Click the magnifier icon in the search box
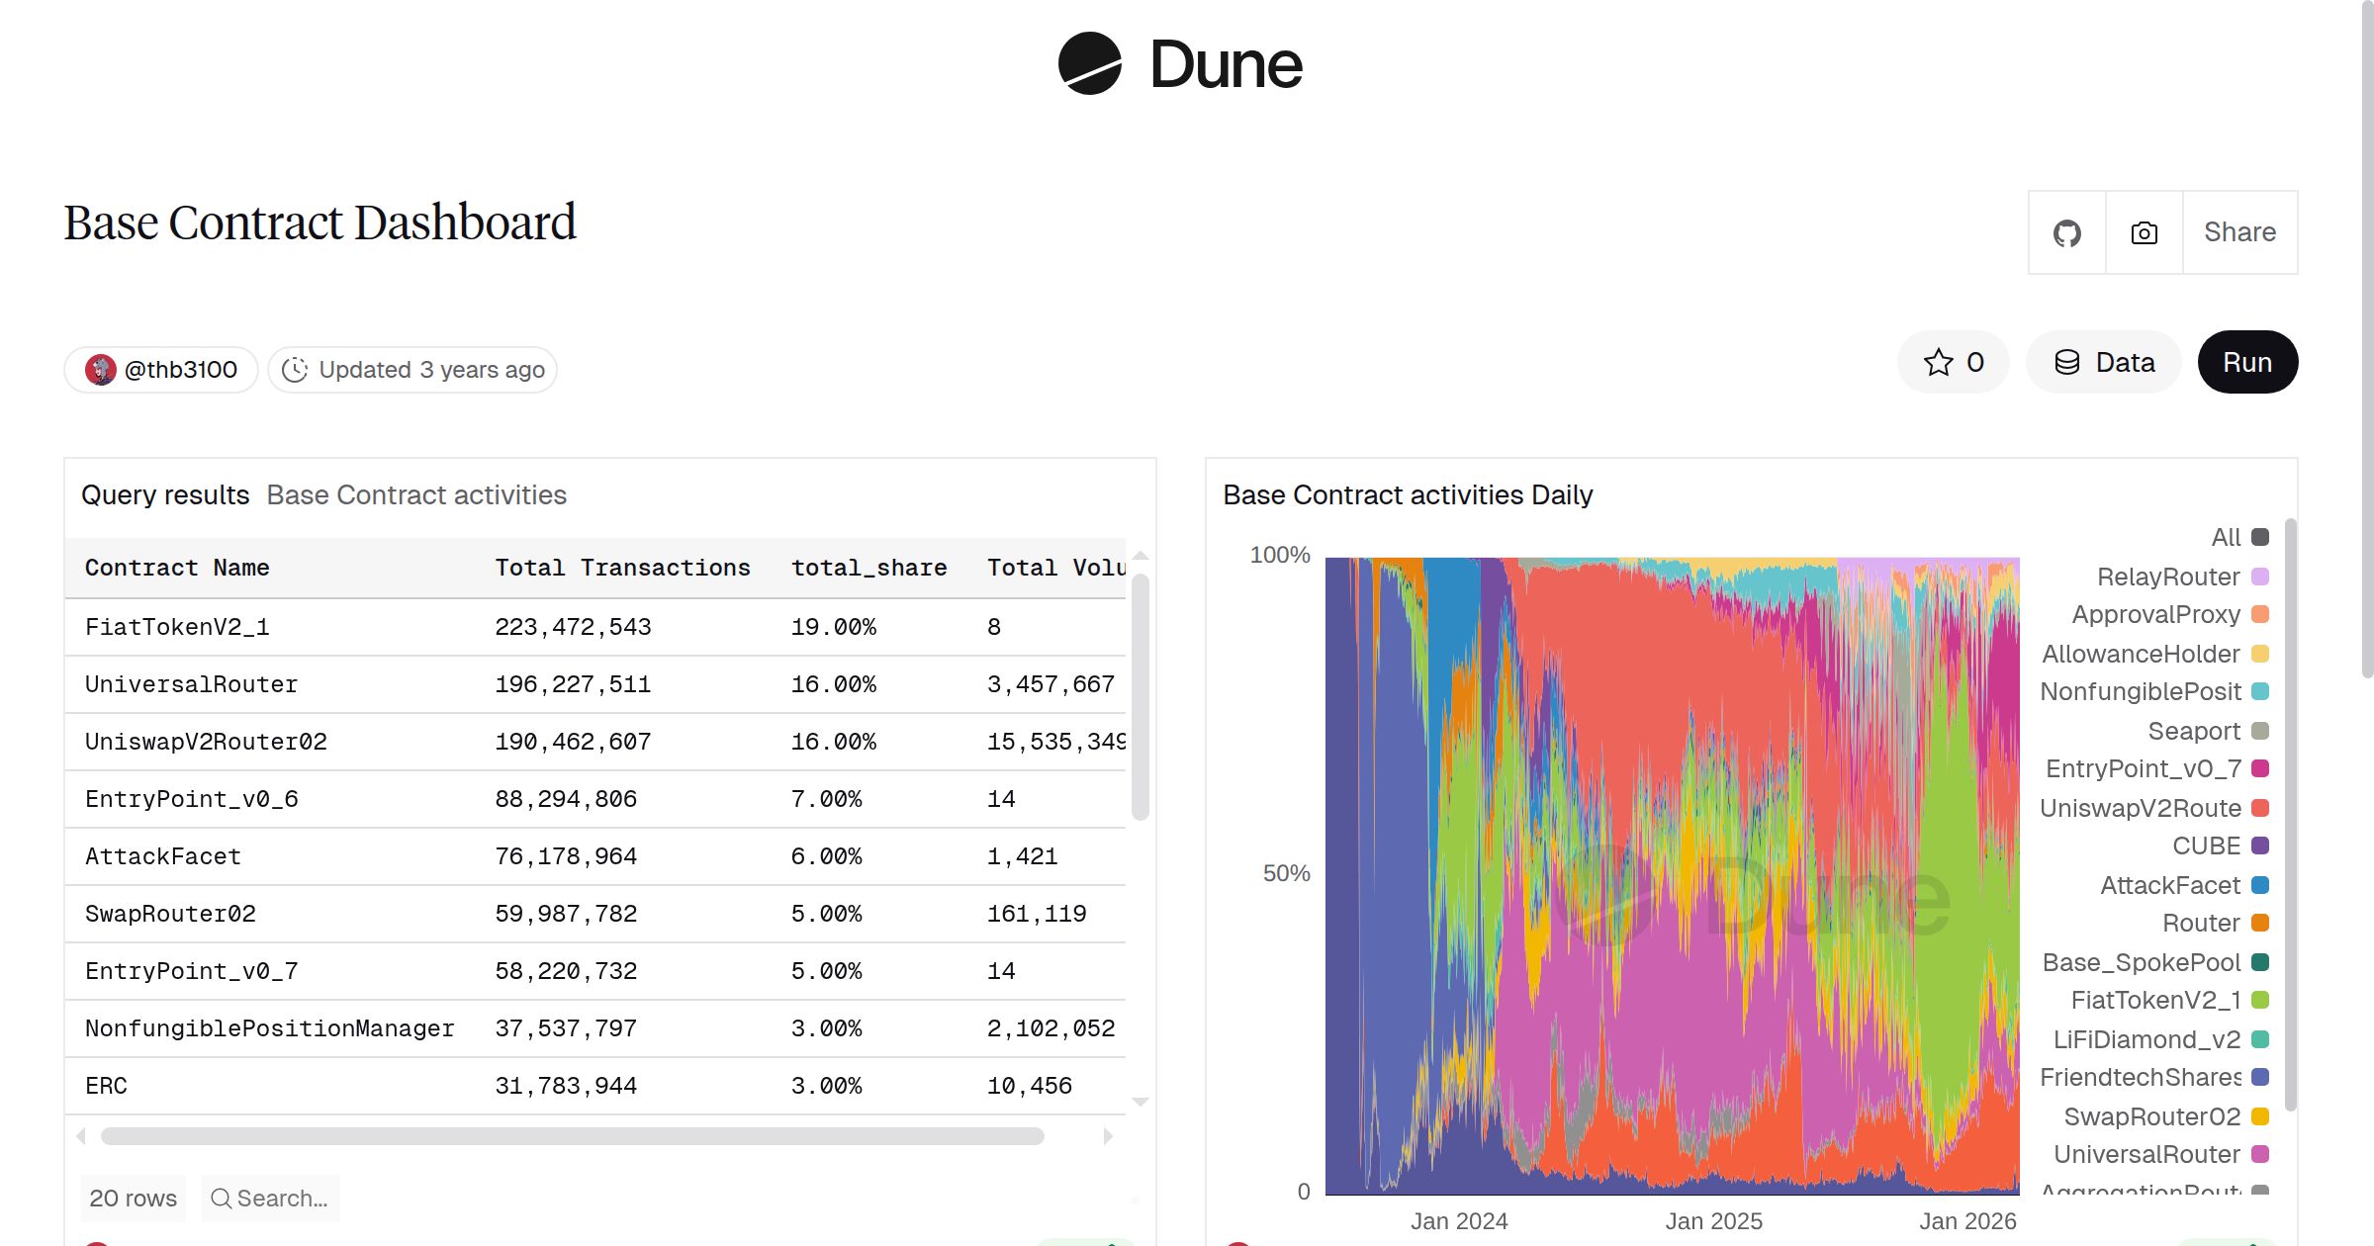Screen dimensions: 2374x1246 point(223,1198)
